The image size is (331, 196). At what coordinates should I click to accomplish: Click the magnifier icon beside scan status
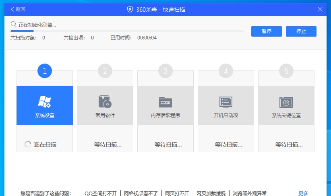14,25
